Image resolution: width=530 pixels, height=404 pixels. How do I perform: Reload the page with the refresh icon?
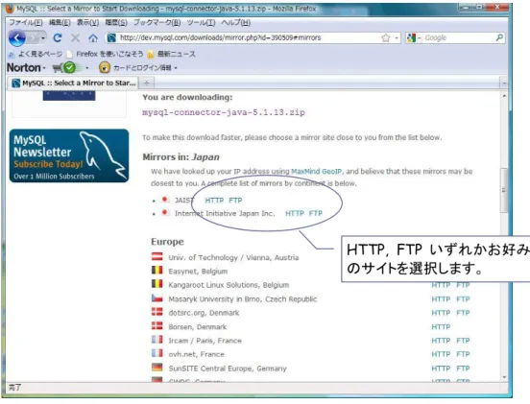tap(58, 37)
